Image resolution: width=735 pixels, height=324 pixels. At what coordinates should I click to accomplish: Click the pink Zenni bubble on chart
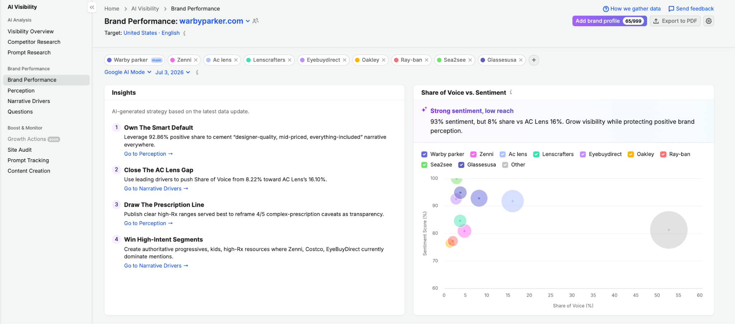coord(464,231)
